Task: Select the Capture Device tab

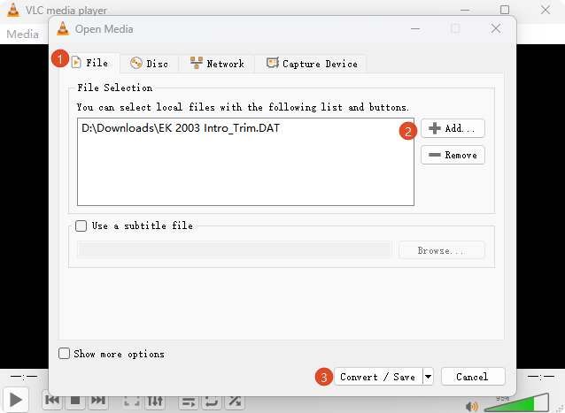Action: pyautogui.click(x=311, y=64)
